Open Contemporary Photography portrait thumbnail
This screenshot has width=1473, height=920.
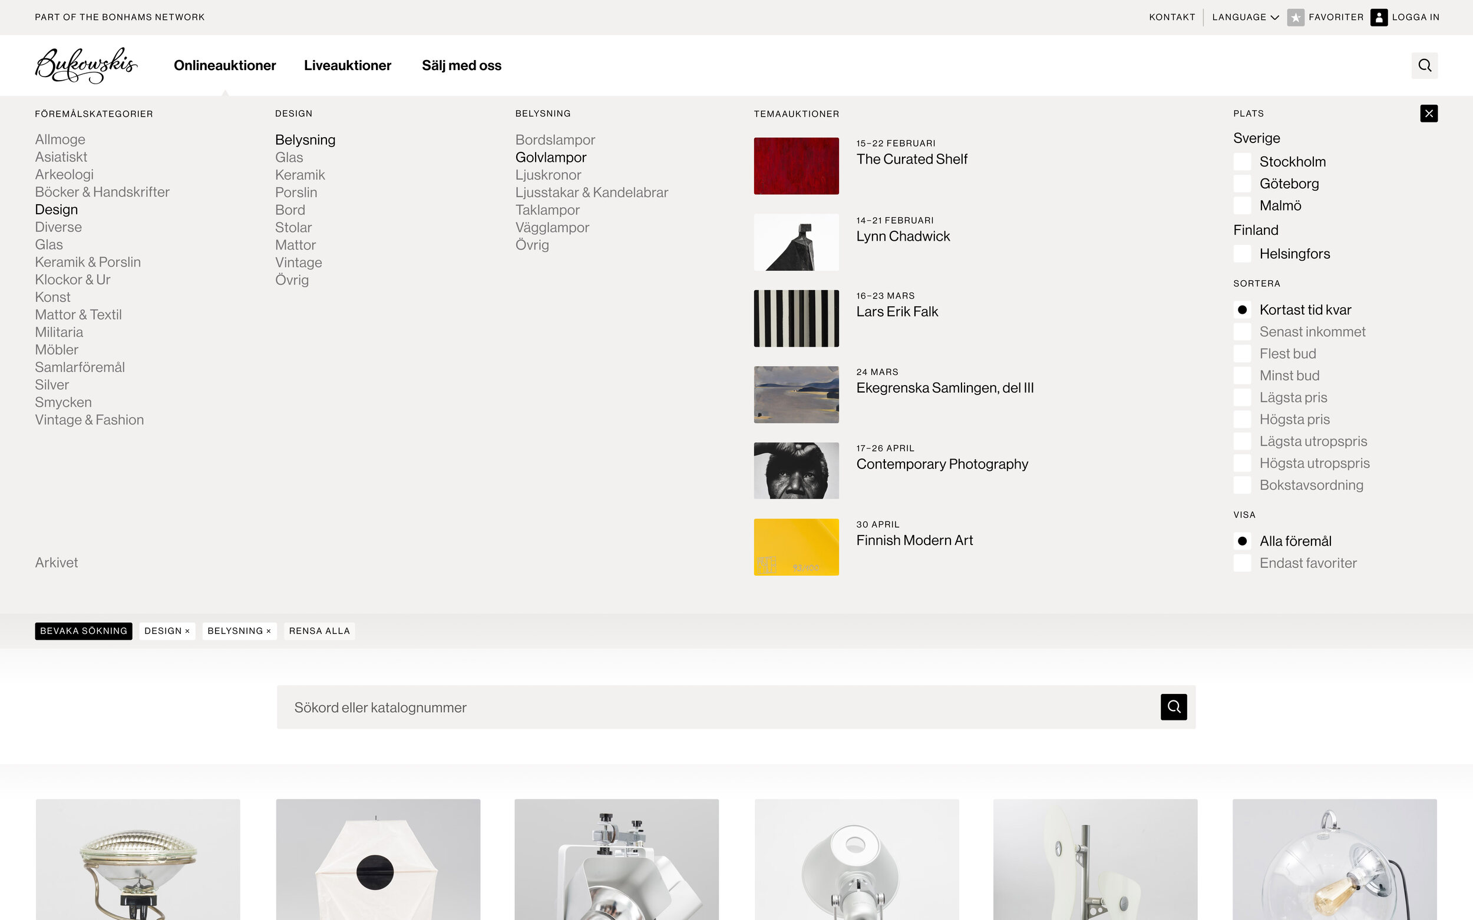point(796,470)
